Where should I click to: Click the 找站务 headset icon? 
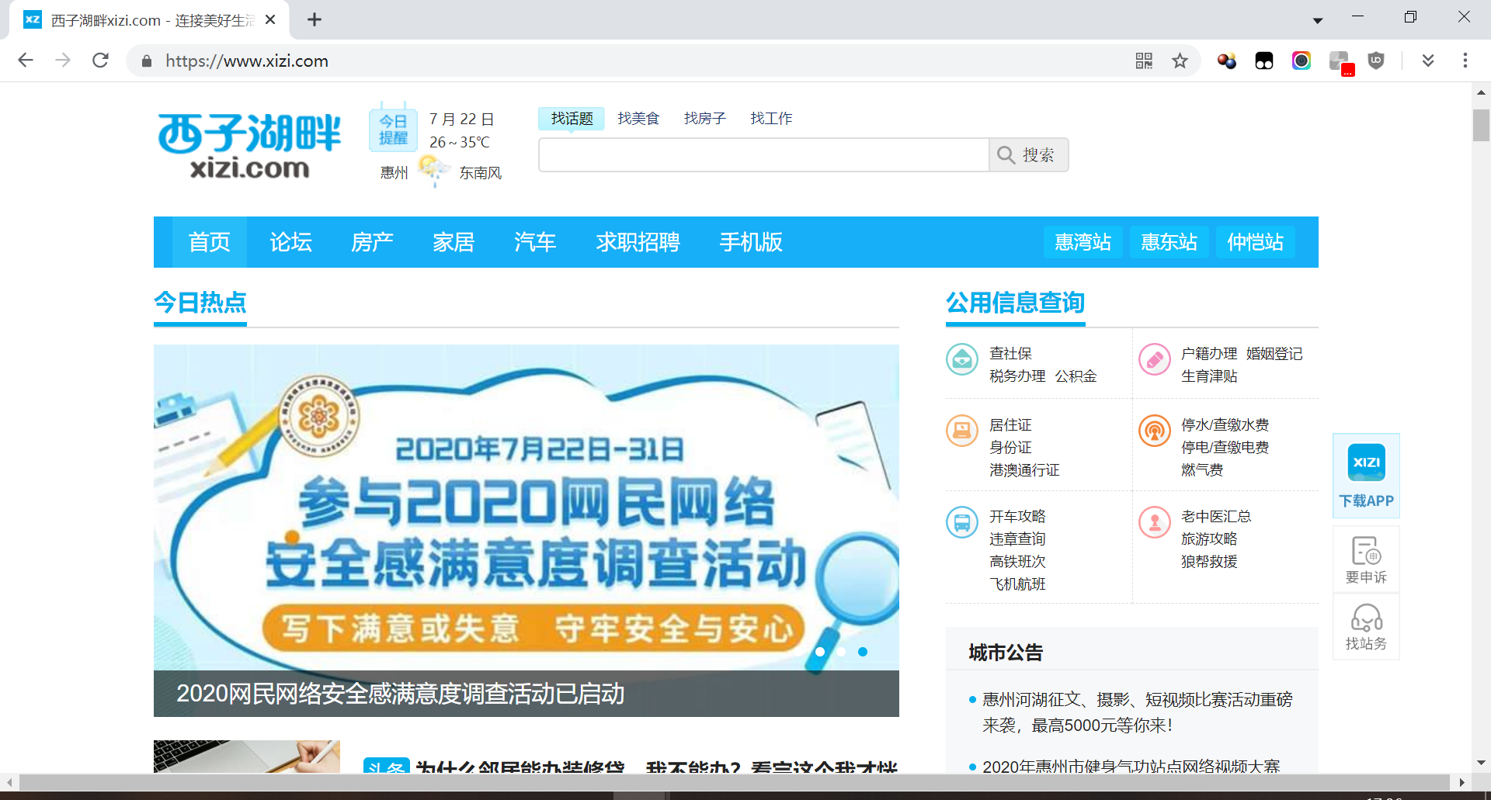(x=1366, y=626)
